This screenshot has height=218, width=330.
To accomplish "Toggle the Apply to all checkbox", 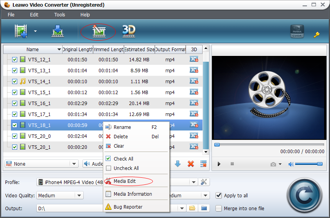I will pyautogui.click(x=219, y=195).
